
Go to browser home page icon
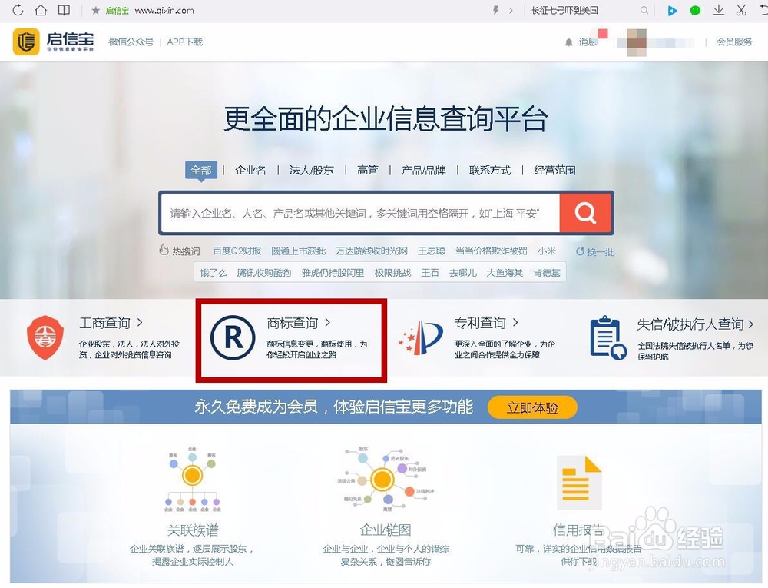[x=41, y=10]
